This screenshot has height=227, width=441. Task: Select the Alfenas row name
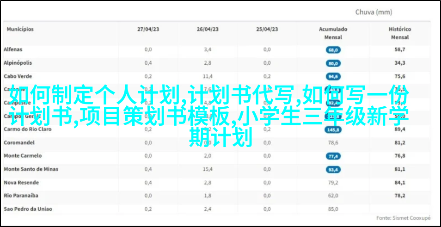click(13, 49)
